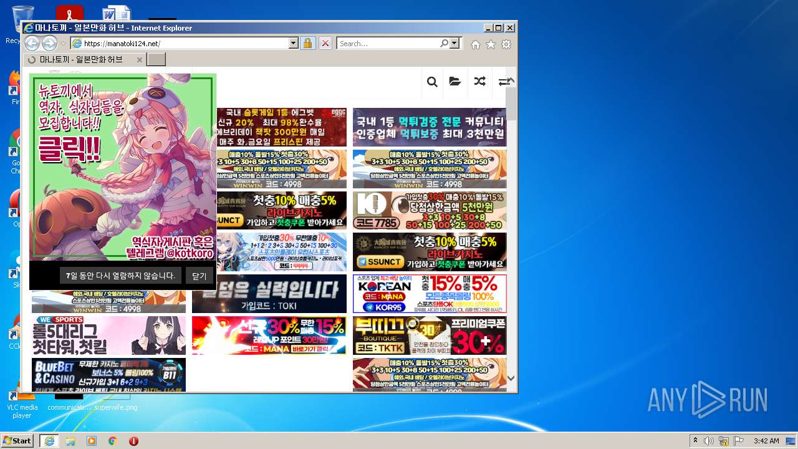Image resolution: width=798 pixels, height=449 pixels.
Task: Click the IE Search box
Action: [x=388, y=44]
